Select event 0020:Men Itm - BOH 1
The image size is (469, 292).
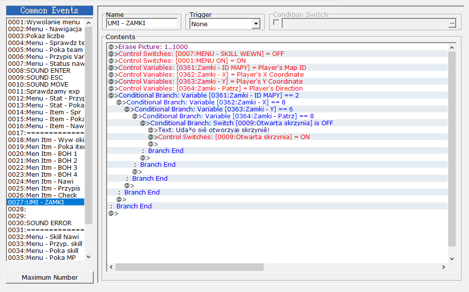[46, 154]
